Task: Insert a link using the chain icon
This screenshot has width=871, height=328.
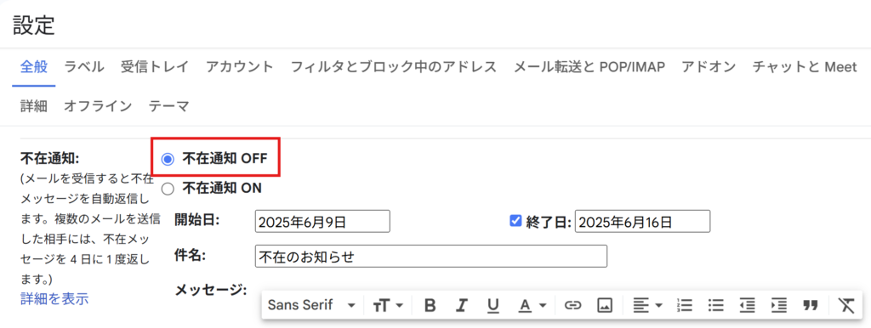Action: click(x=572, y=305)
